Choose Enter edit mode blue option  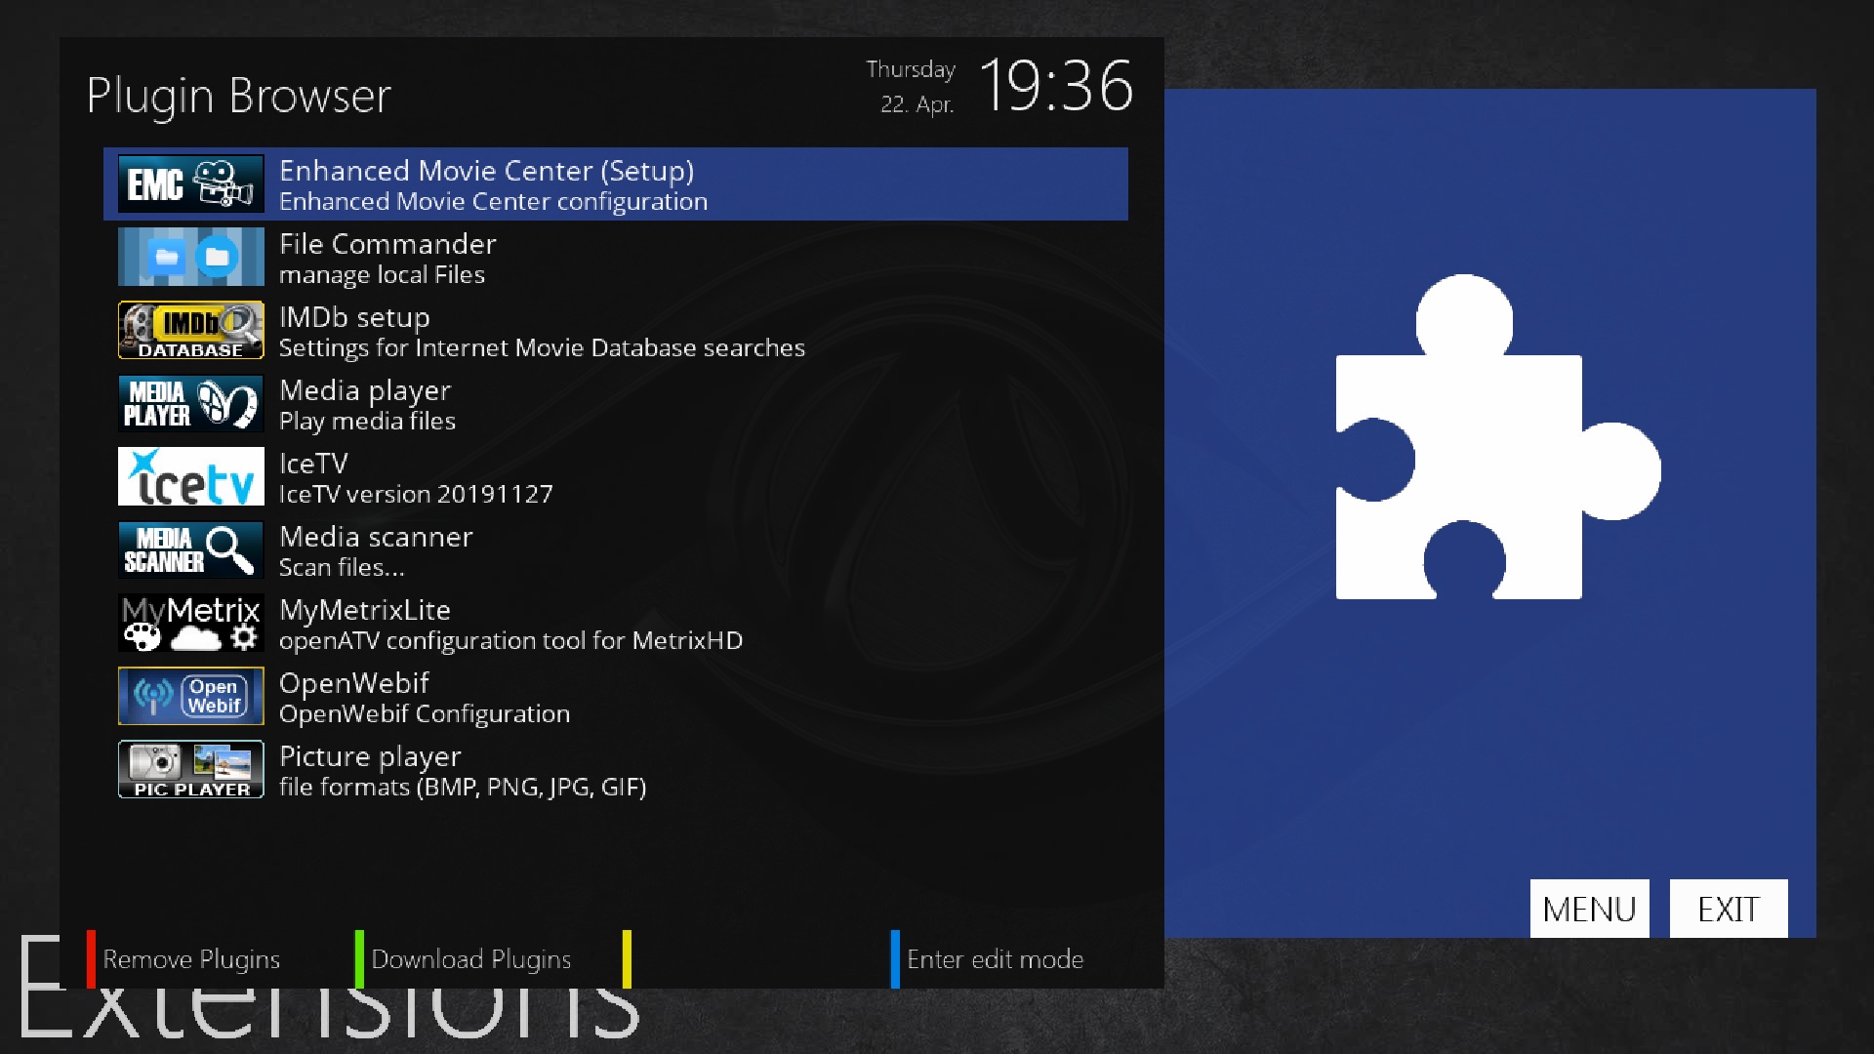(x=994, y=959)
